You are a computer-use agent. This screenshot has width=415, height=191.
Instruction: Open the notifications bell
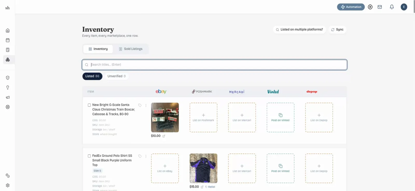[x=392, y=7]
